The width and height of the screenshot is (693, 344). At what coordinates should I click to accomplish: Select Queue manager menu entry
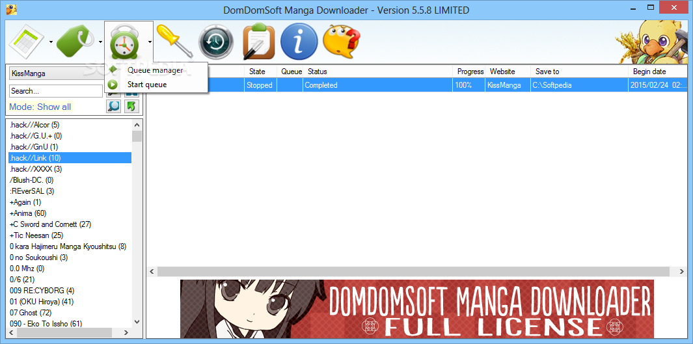click(x=155, y=70)
